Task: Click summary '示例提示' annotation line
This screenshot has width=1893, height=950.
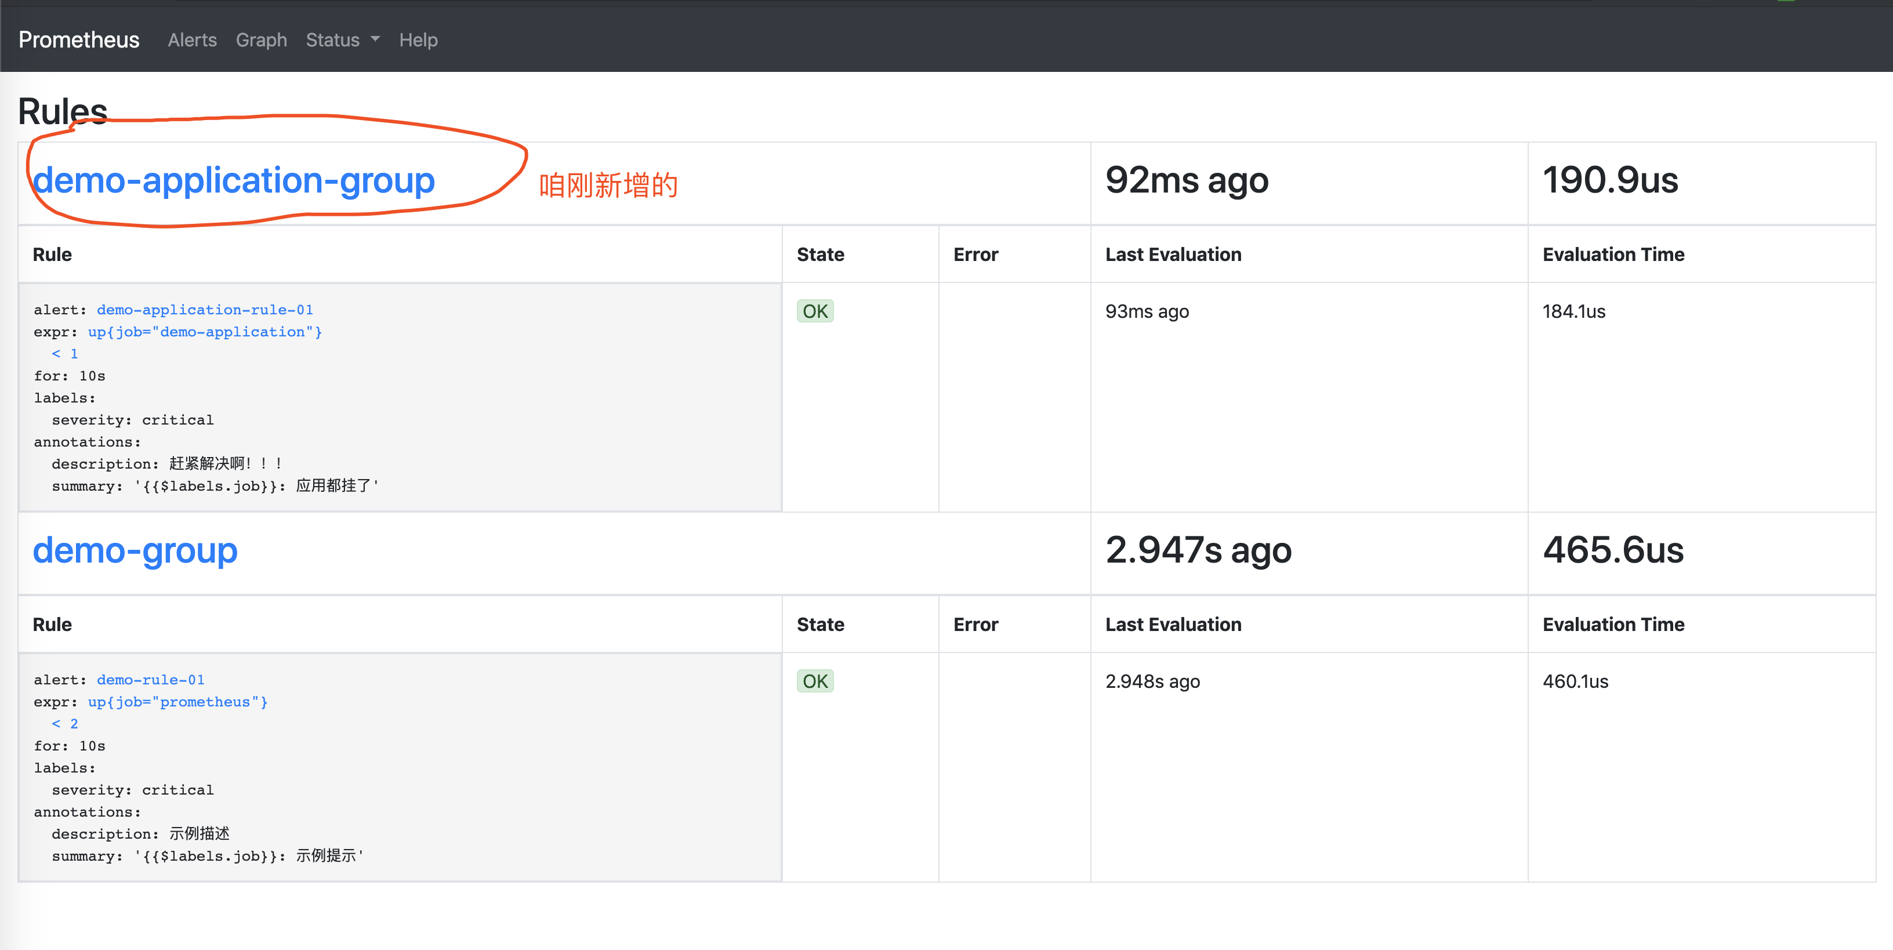Action: coord(208,856)
